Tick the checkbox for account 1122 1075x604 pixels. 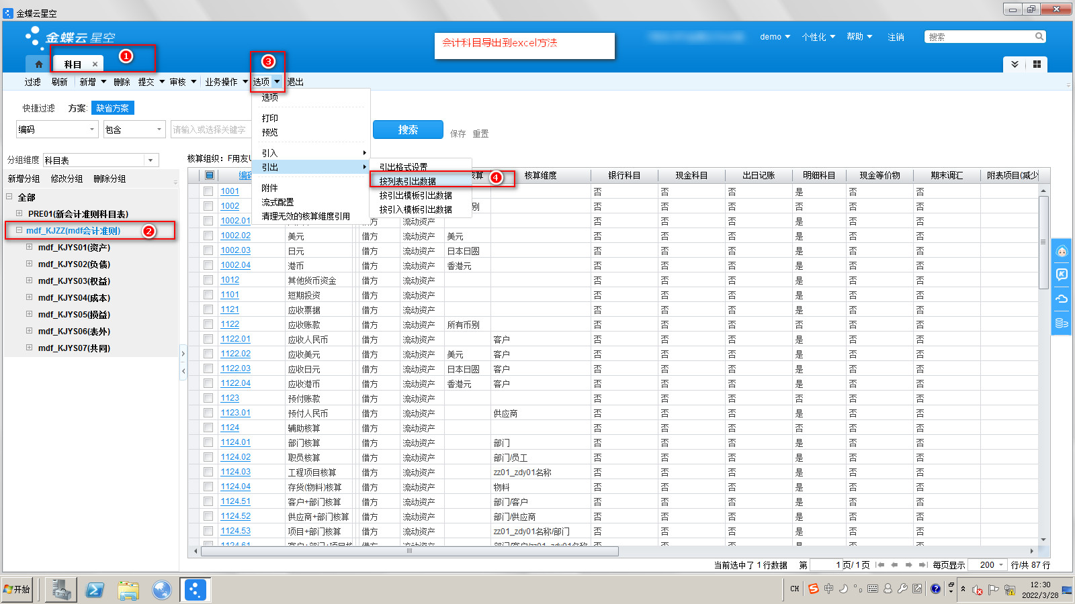tap(208, 324)
